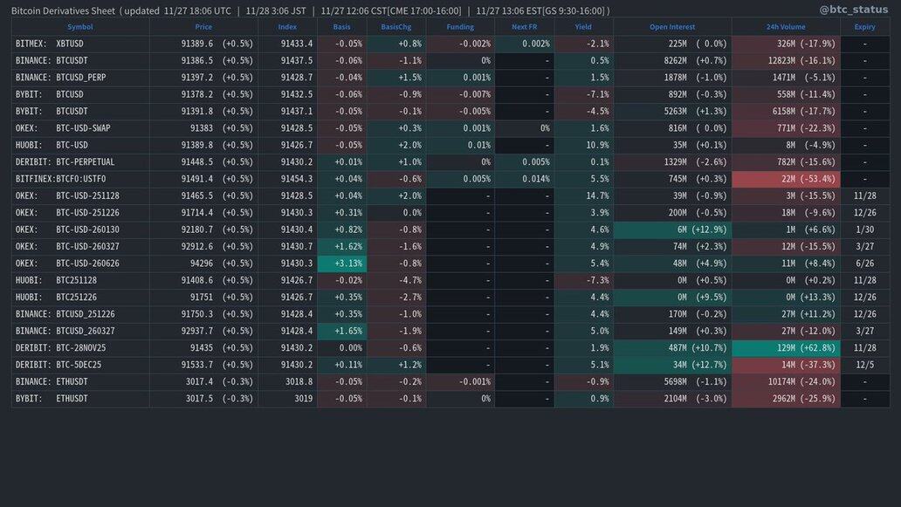
Task: Sort by the Price column header
Action: pyautogui.click(x=203, y=27)
